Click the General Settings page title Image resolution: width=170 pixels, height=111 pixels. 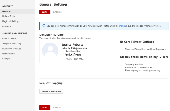point(53,4)
